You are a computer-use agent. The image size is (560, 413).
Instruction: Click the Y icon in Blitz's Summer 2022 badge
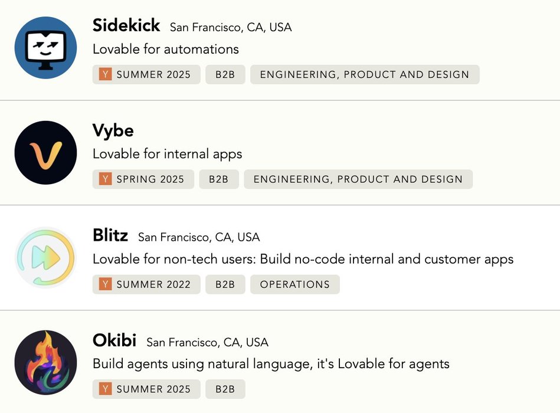(106, 284)
